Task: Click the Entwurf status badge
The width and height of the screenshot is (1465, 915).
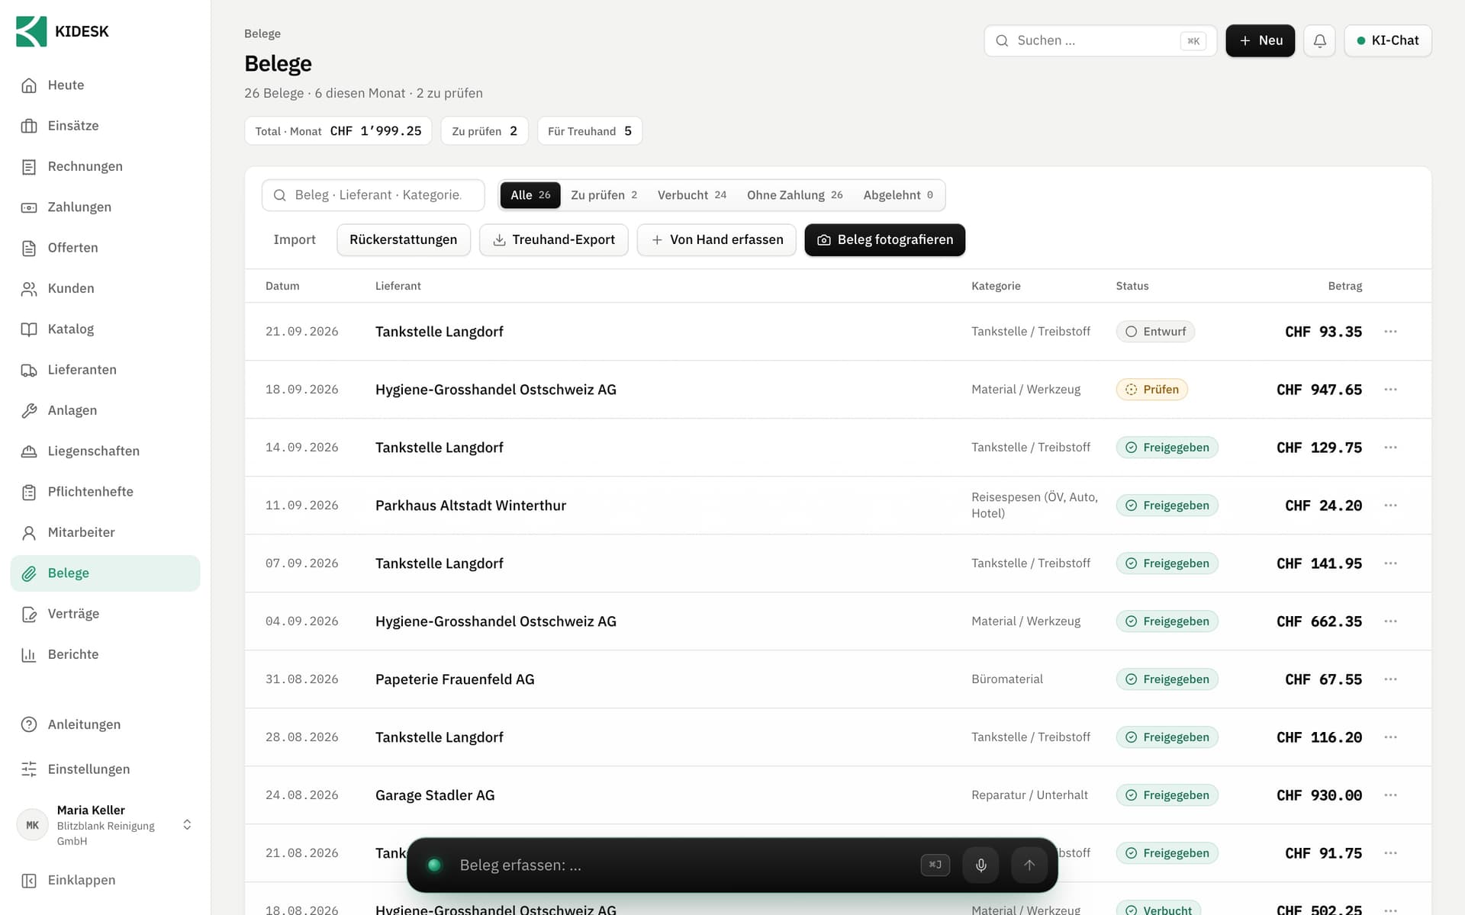Action: click(x=1155, y=332)
